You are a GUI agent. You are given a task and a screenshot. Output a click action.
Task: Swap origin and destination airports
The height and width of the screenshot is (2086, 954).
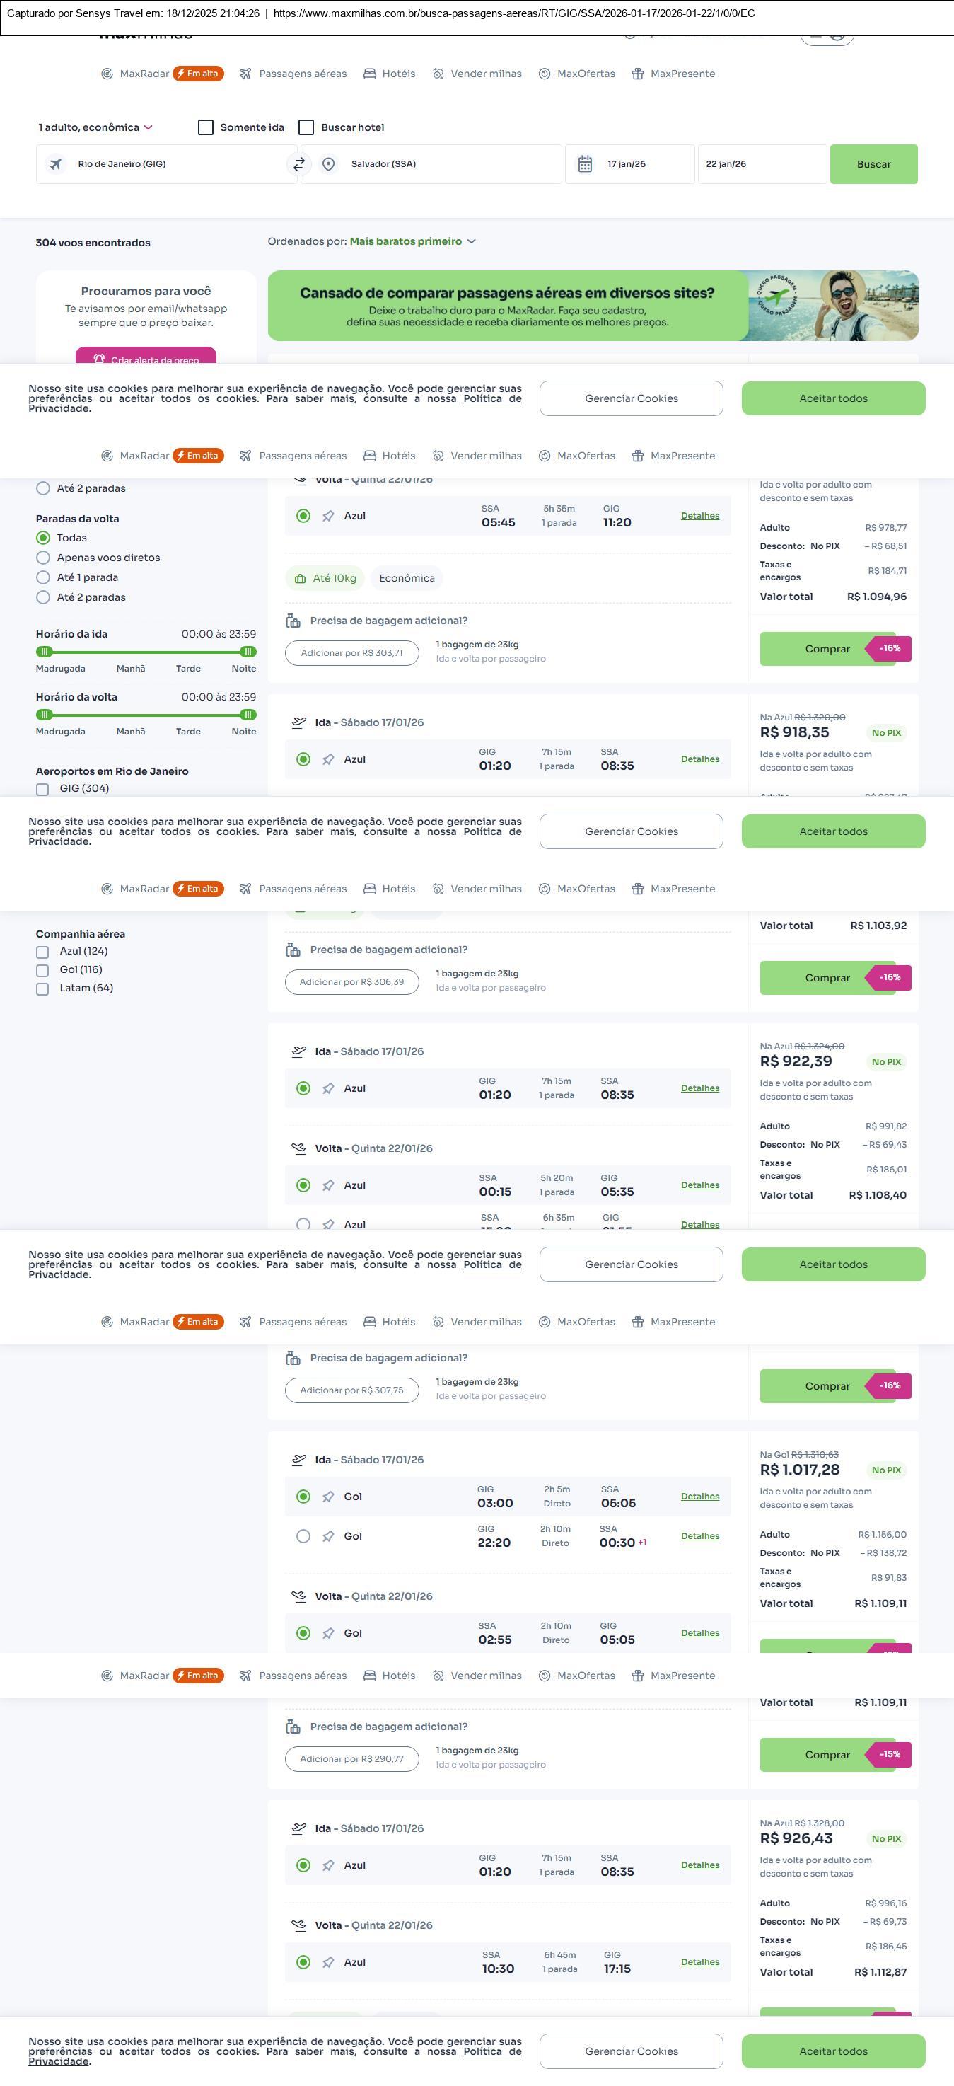pos(298,164)
